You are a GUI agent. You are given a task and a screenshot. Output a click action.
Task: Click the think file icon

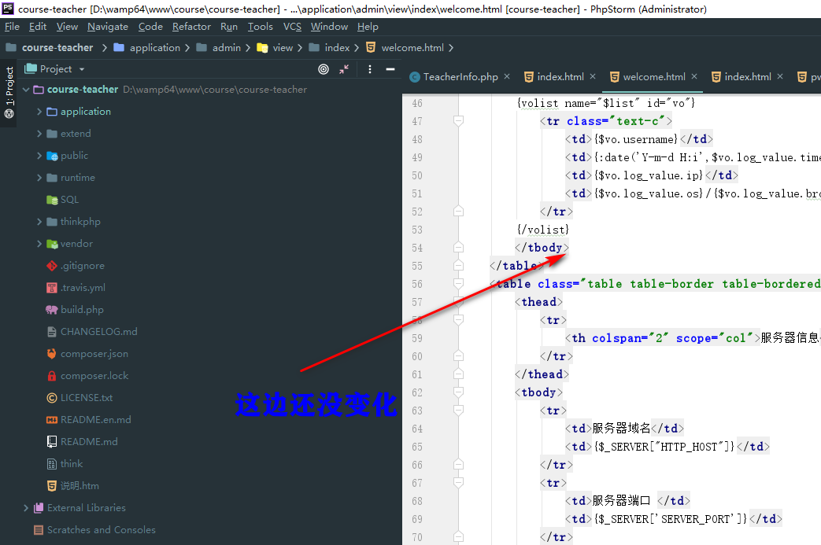[x=51, y=463]
